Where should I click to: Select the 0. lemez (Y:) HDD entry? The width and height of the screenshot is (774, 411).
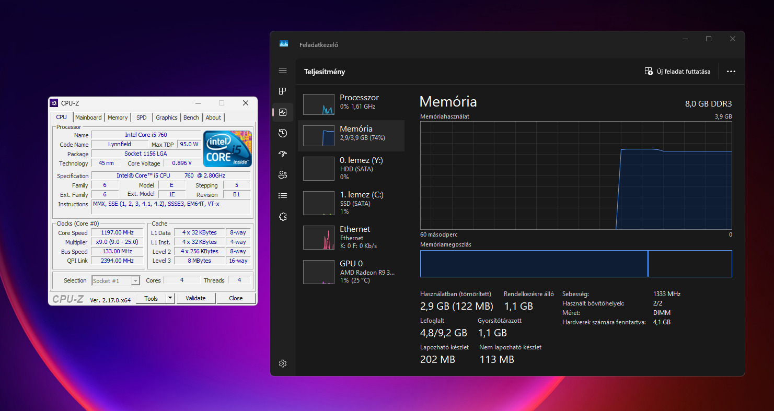click(x=351, y=169)
